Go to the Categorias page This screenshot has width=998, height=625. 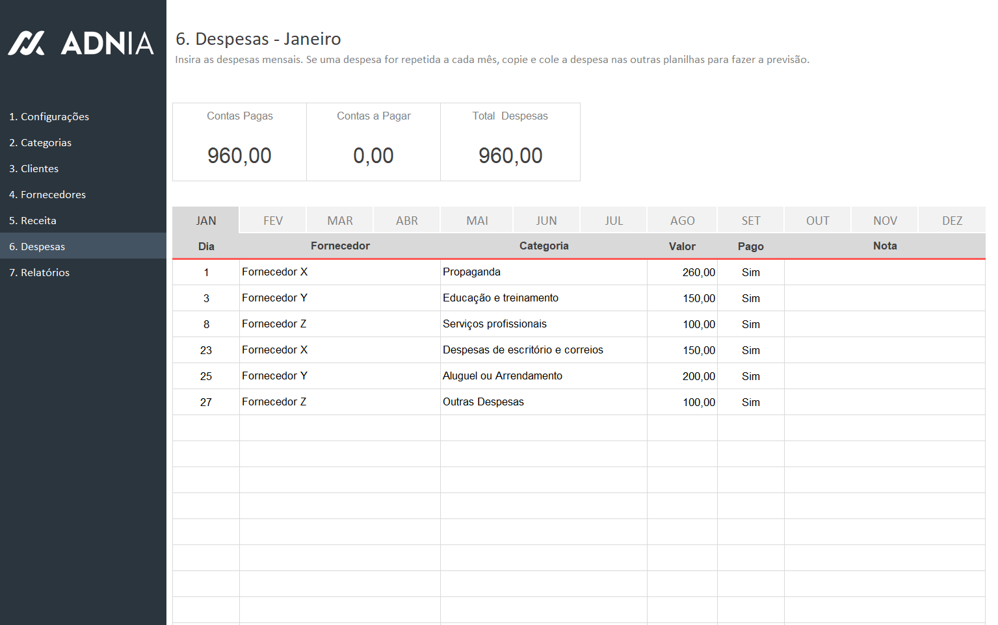tap(40, 142)
